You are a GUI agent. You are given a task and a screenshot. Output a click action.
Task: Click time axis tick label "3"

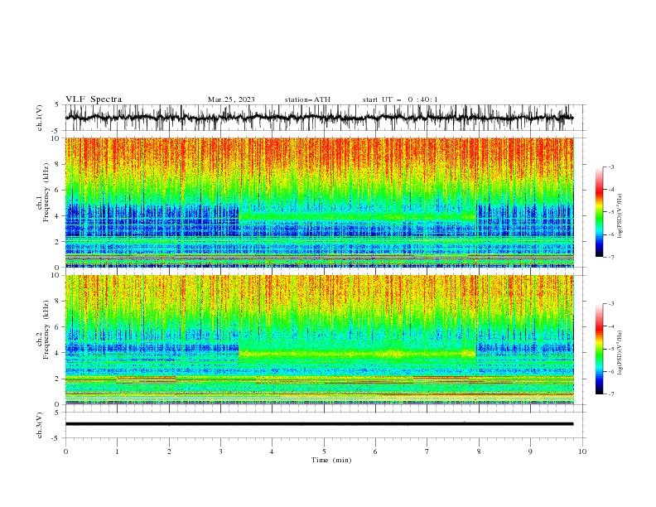220,451
